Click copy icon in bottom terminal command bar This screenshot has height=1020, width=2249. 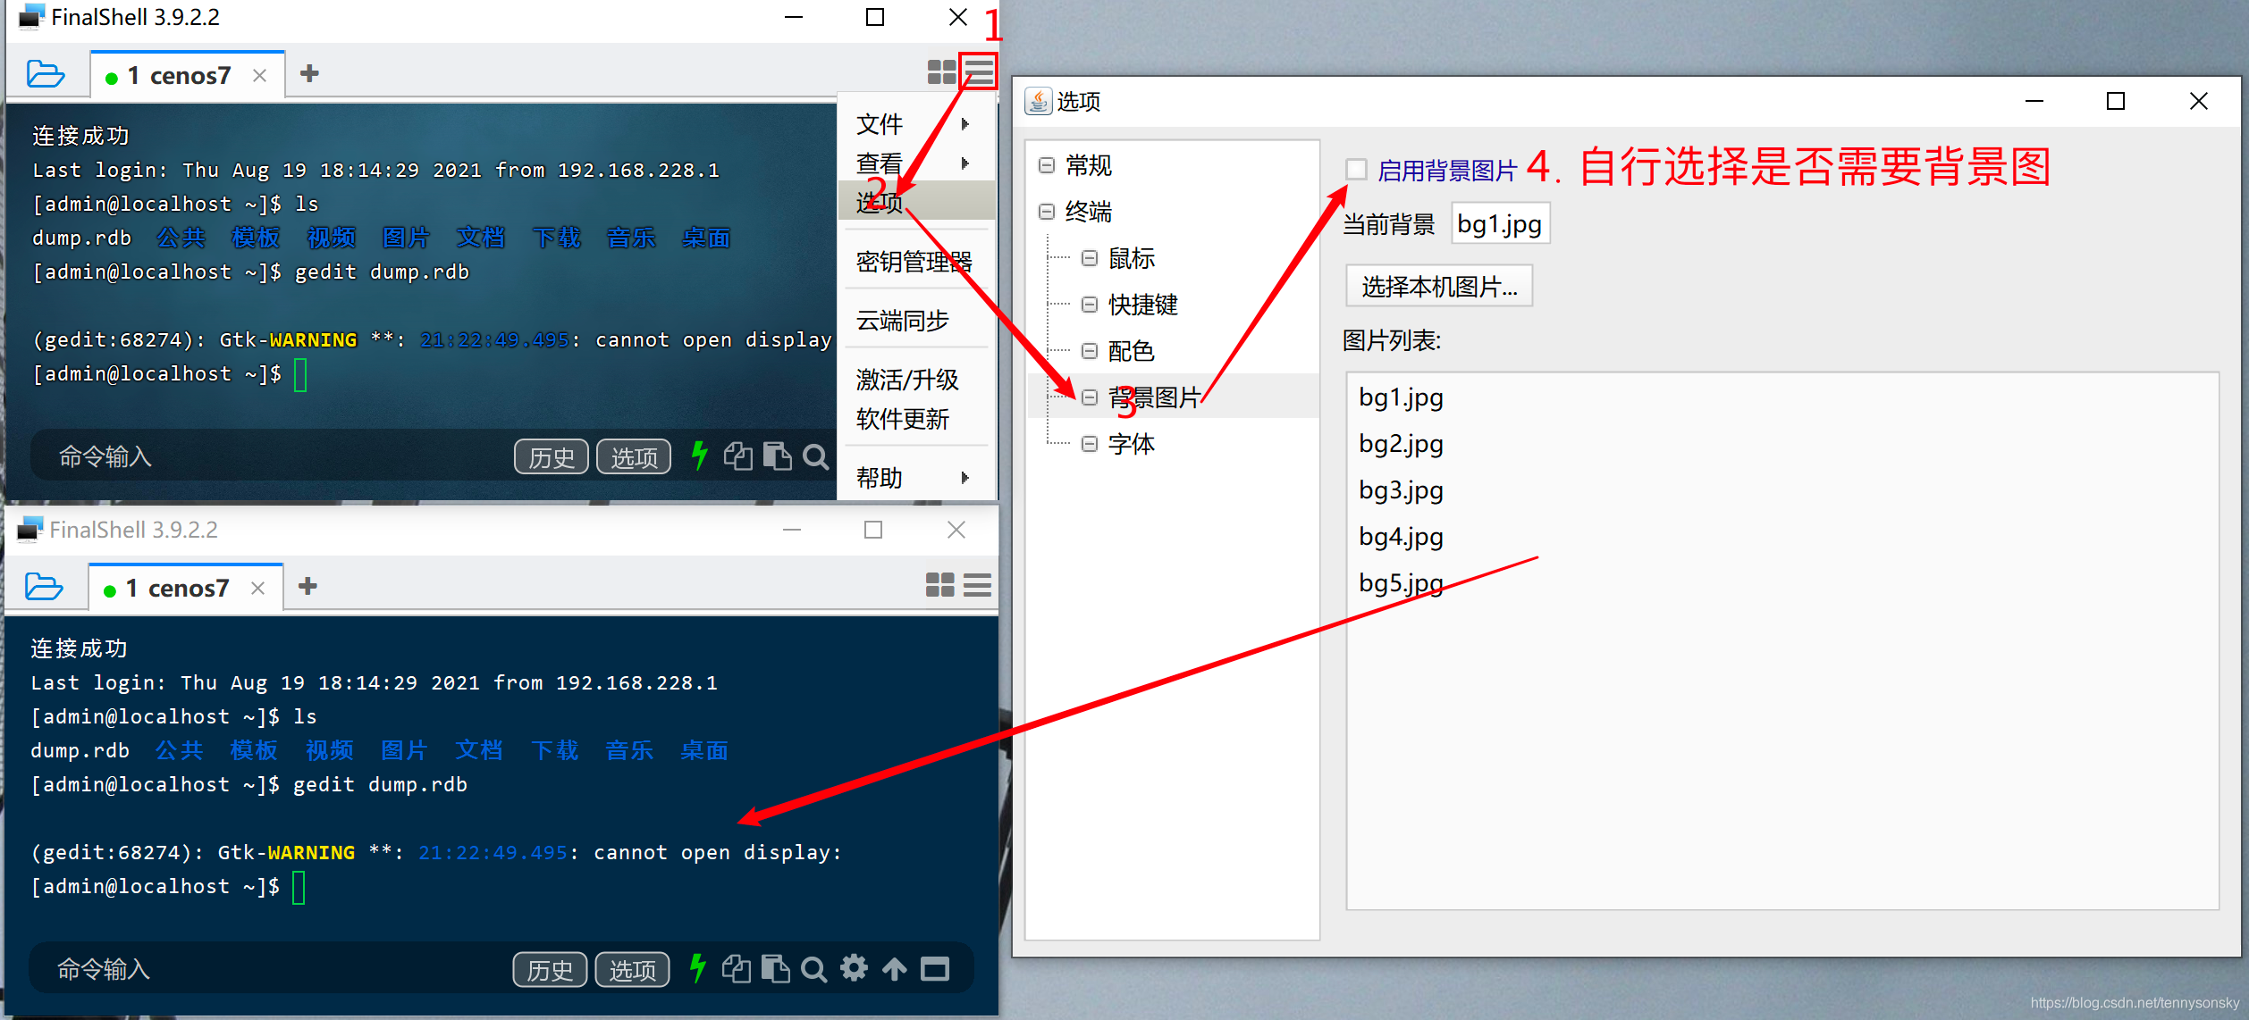(737, 969)
